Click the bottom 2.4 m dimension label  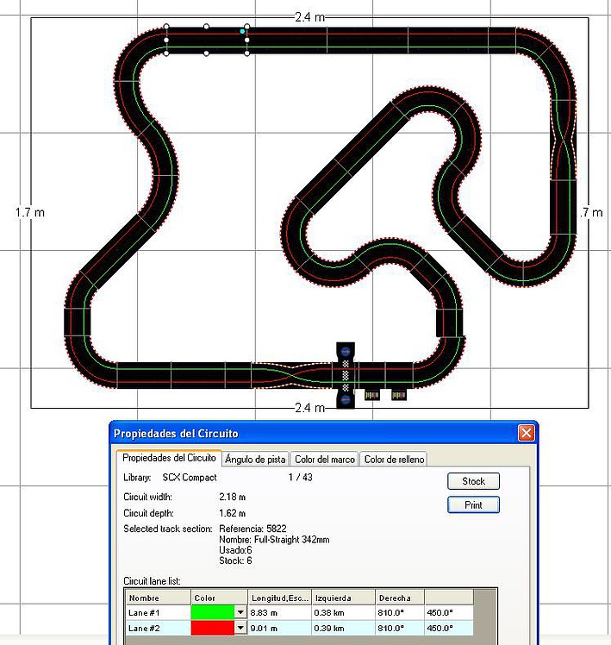click(x=309, y=408)
